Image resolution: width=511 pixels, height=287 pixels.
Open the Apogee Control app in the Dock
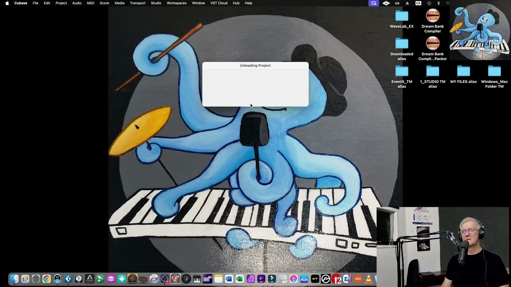point(90,279)
